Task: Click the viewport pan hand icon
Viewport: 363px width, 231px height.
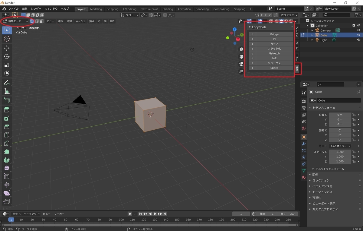Action: coord(241,57)
